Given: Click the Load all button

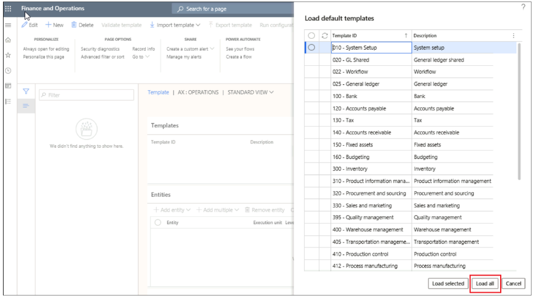Looking at the screenshot, I should pyautogui.click(x=485, y=283).
